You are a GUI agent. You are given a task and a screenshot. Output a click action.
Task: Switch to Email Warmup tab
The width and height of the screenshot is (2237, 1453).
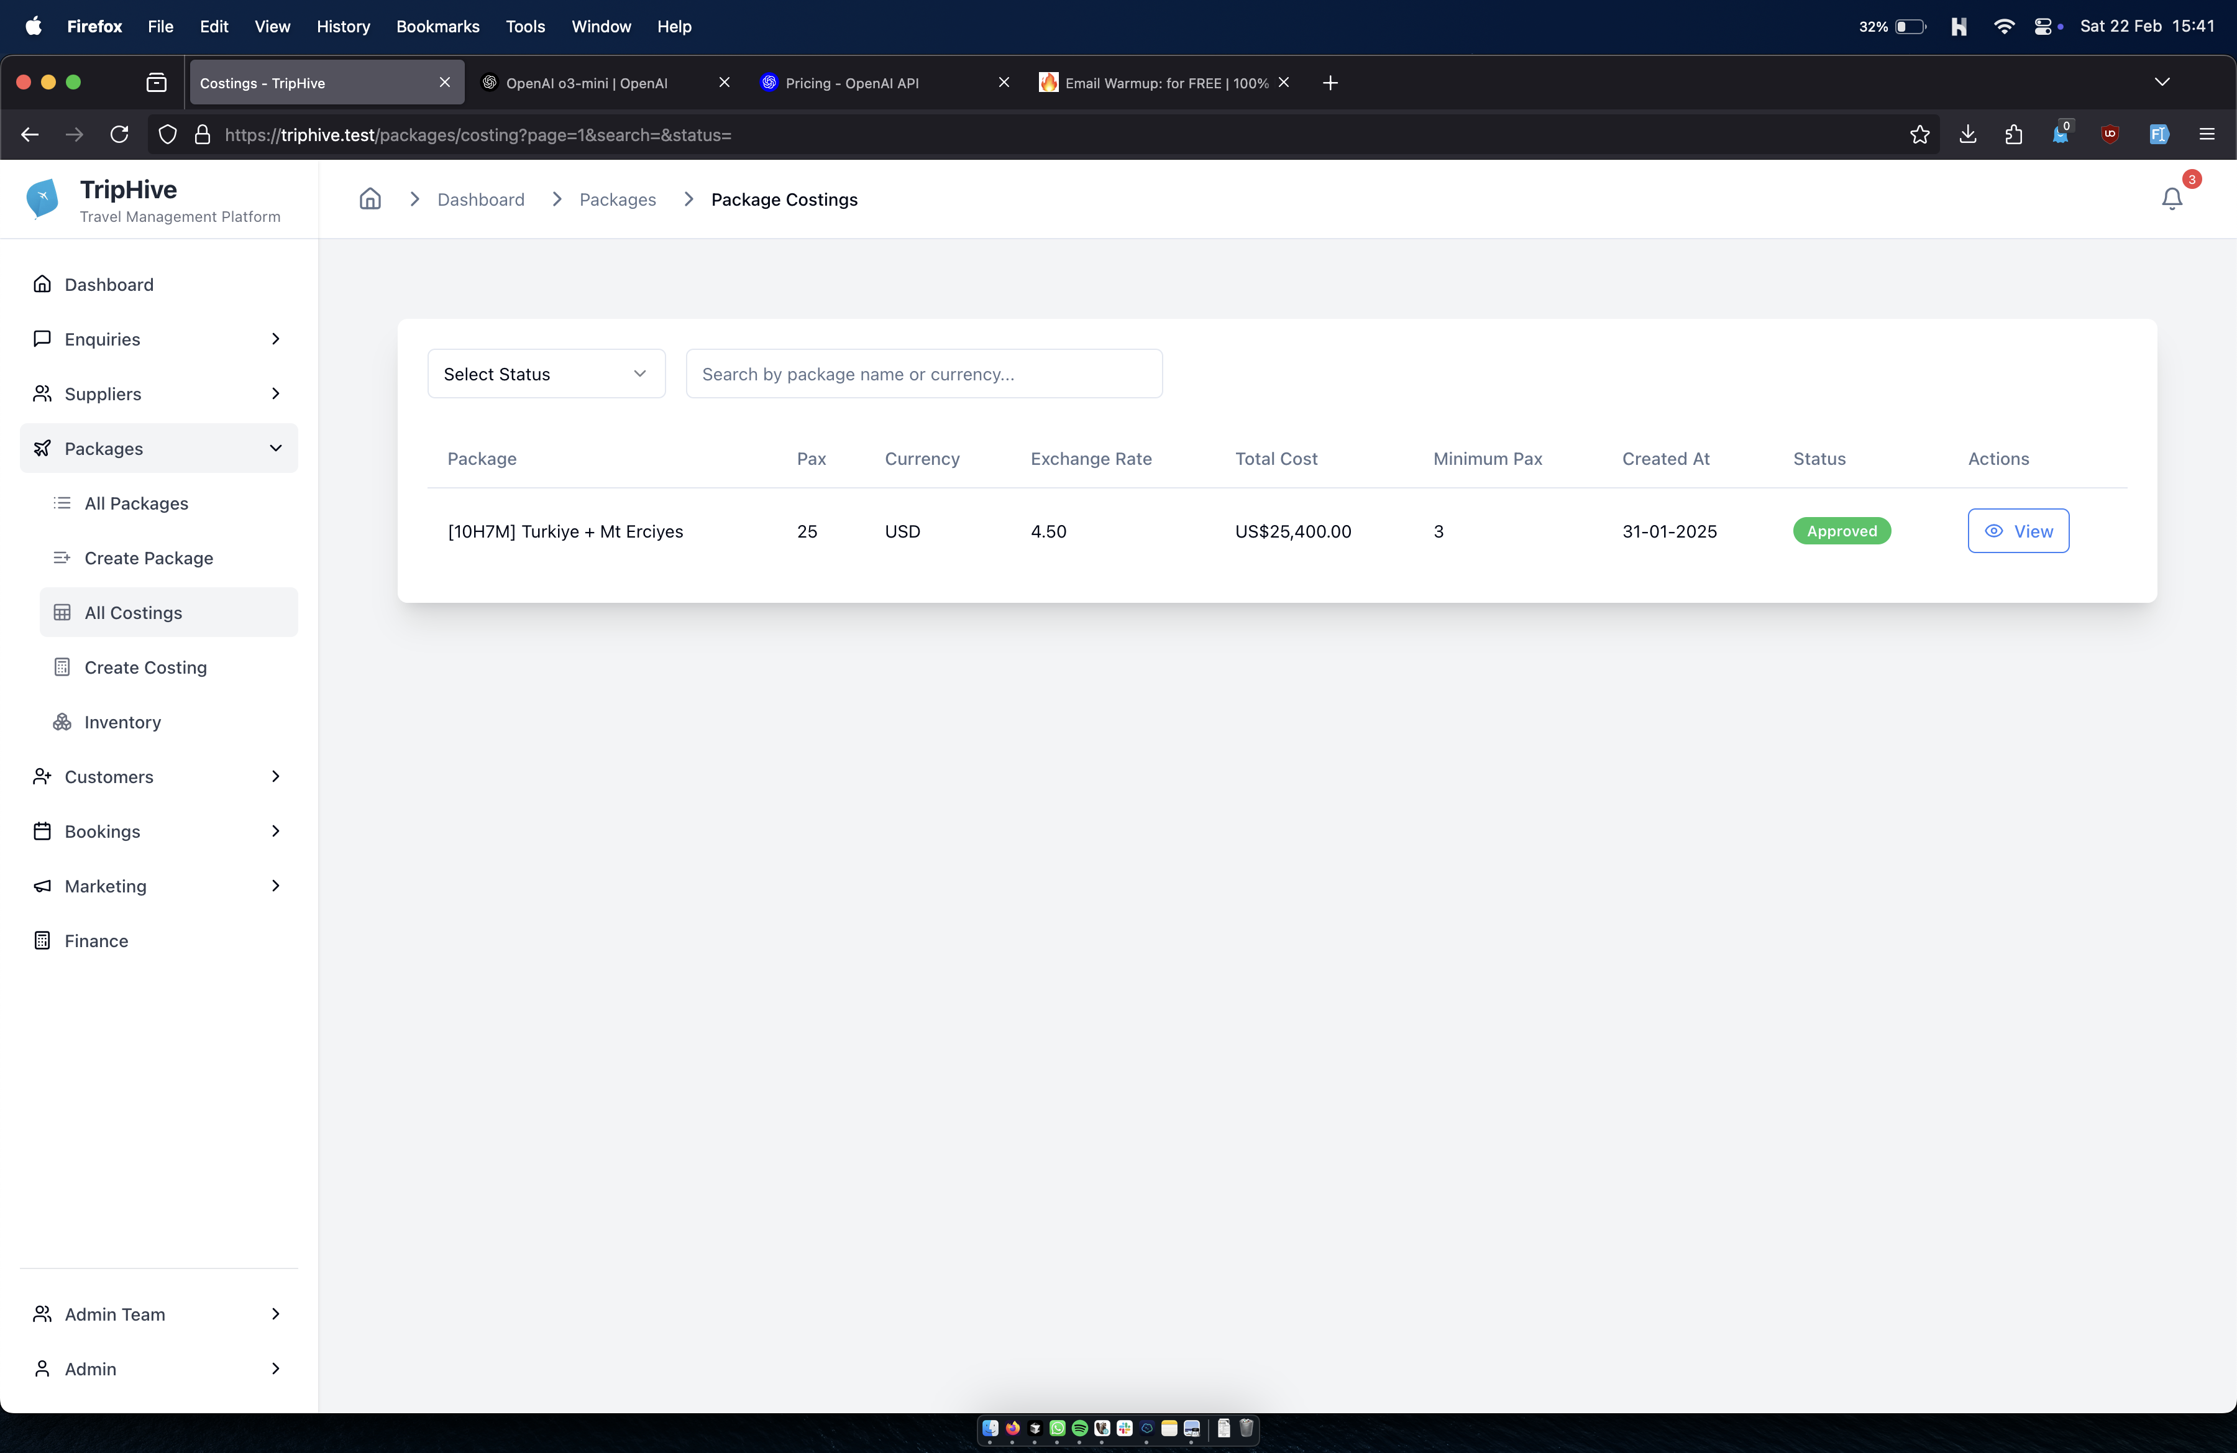[1166, 83]
